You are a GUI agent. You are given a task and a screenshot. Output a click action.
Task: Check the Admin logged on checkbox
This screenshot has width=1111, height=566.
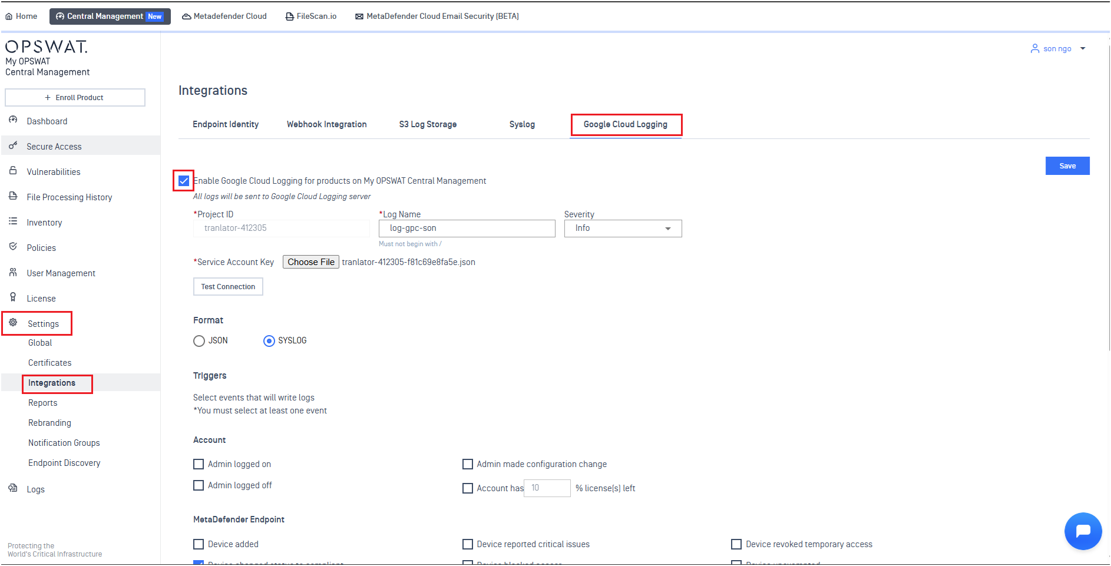(199, 464)
